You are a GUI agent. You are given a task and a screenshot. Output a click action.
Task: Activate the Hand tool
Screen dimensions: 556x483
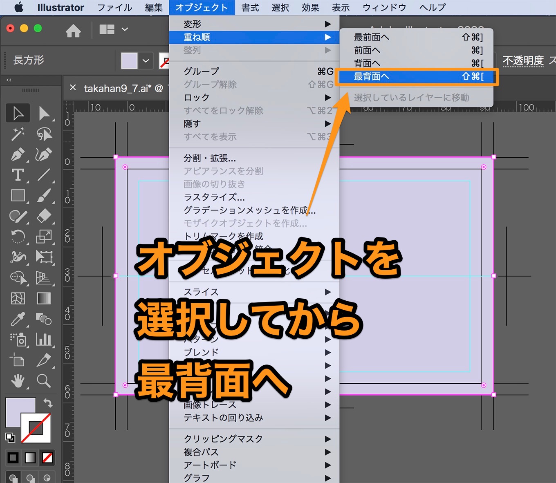(x=18, y=381)
